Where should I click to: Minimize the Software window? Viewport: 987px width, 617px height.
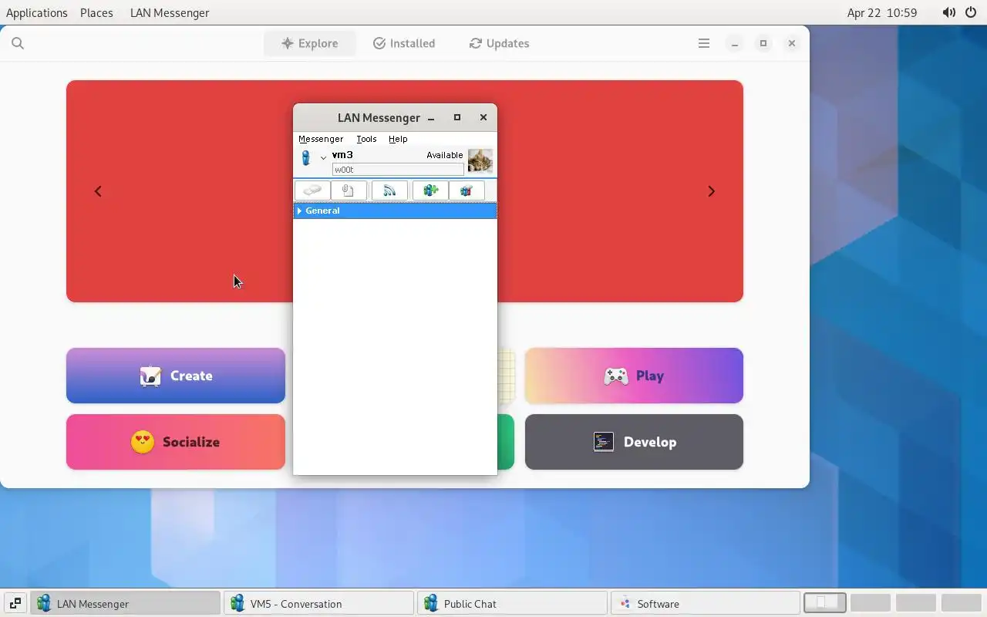(x=735, y=43)
